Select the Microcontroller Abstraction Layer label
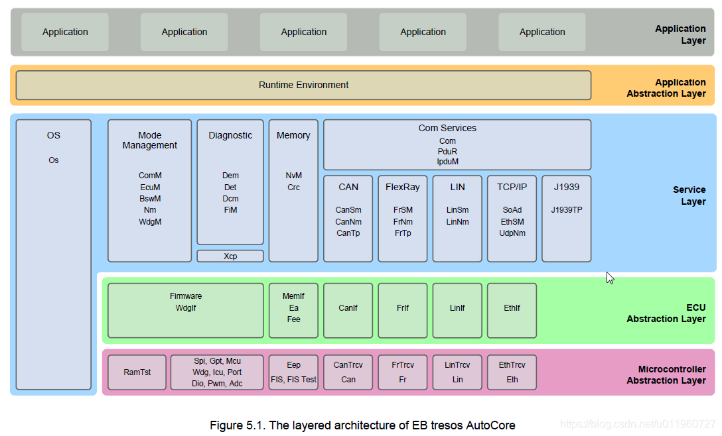 666,375
